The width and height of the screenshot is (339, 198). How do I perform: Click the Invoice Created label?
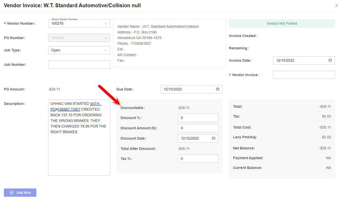pos(243,36)
